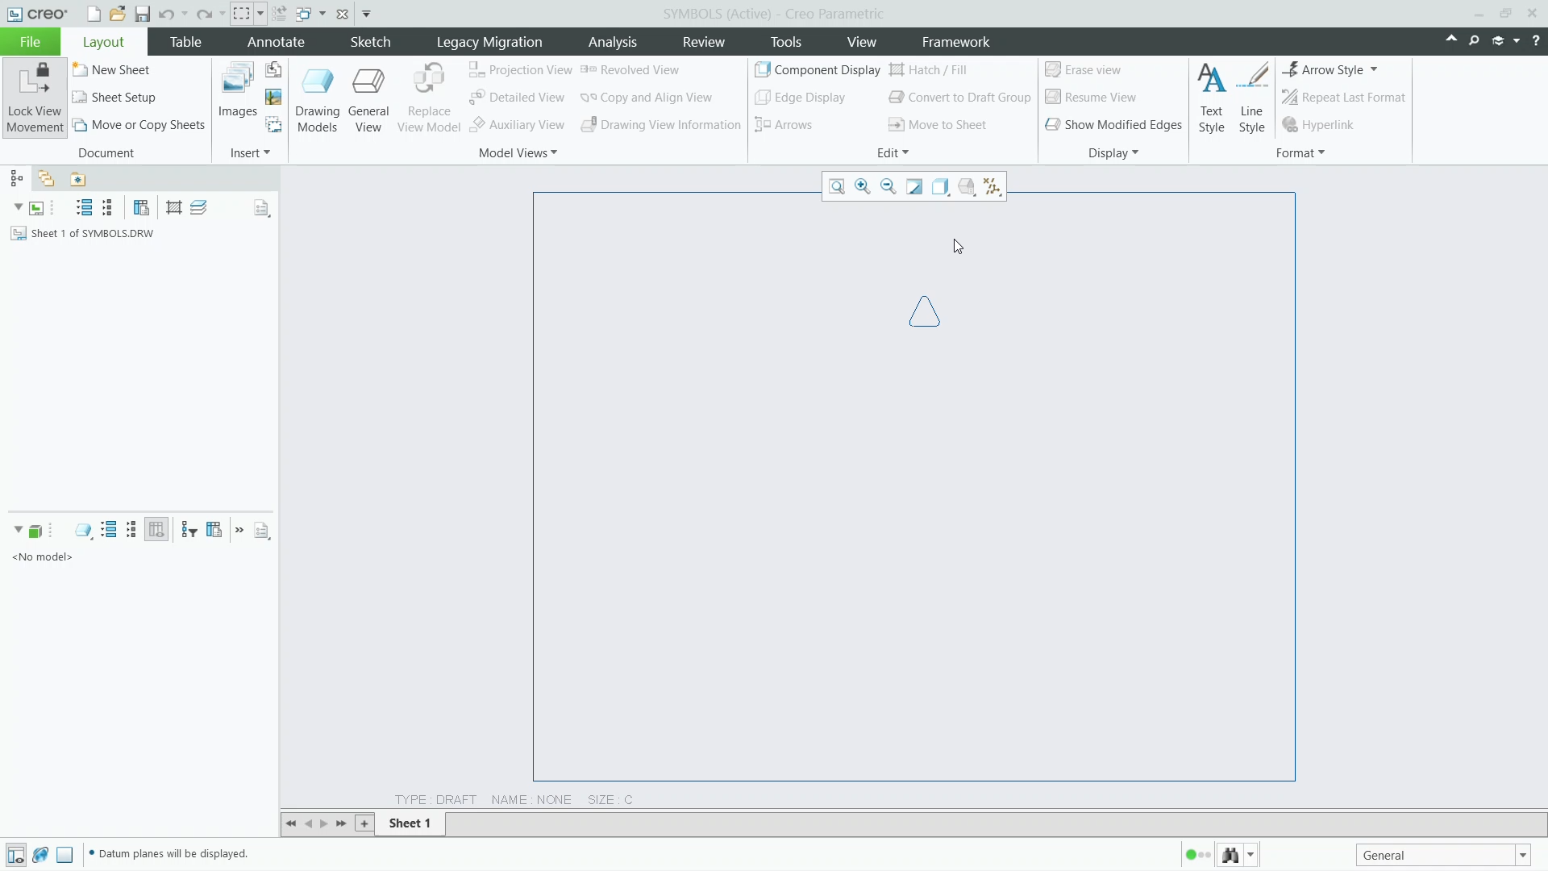Click the Zoom In icon
This screenshot has width=1548, height=871.
coord(863,187)
